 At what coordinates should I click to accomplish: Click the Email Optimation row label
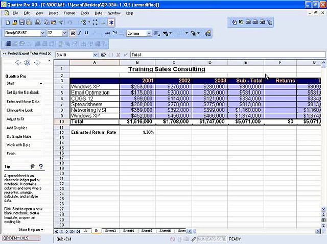[95, 92]
